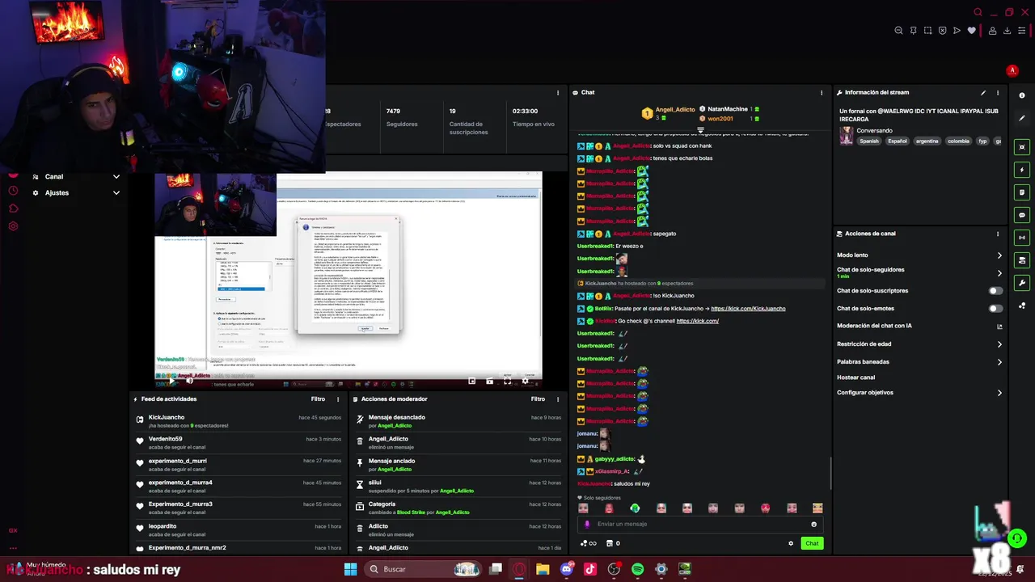Open the browser search magnifier icon
Screen dimensions: 1035x582
point(978,12)
